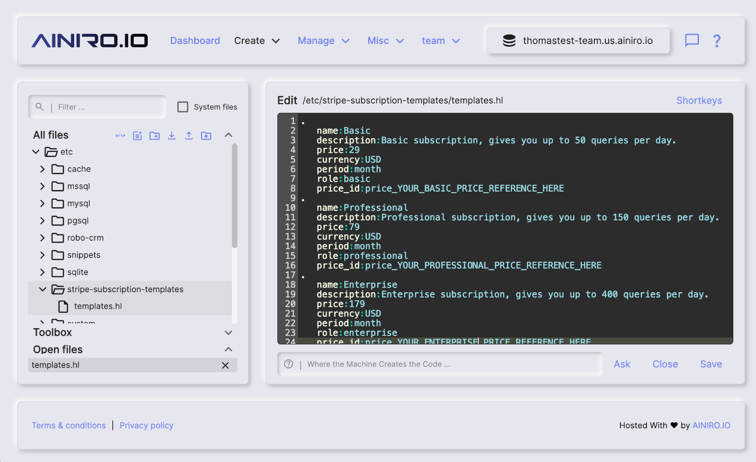Click the question icon in prompt box
The width and height of the screenshot is (756, 462).
coord(289,364)
